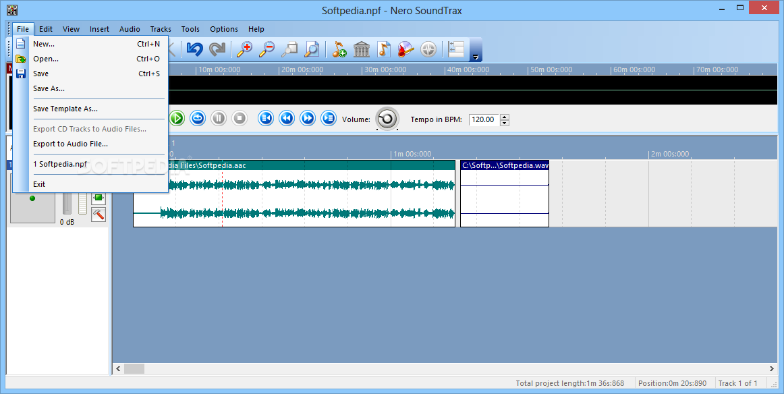This screenshot has width=784, height=394.
Task: Click the rewind button
Action: coord(287,119)
